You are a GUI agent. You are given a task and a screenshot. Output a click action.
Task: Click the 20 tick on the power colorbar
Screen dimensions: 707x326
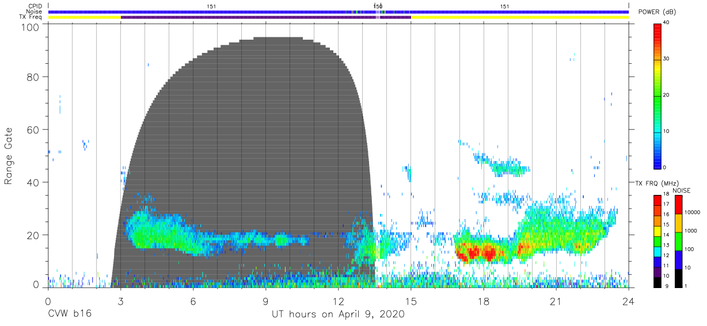(x=667, y=95)
